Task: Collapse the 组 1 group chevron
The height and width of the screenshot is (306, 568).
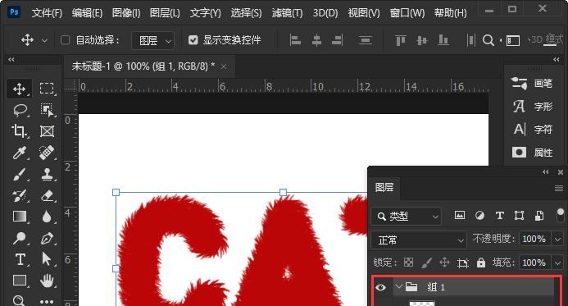Action: (x=399, y=287)
